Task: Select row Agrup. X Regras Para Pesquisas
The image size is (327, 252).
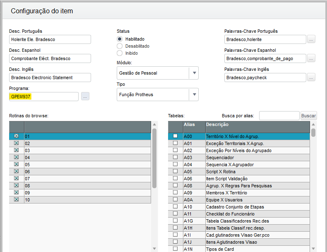Action: tap(239, 186)
